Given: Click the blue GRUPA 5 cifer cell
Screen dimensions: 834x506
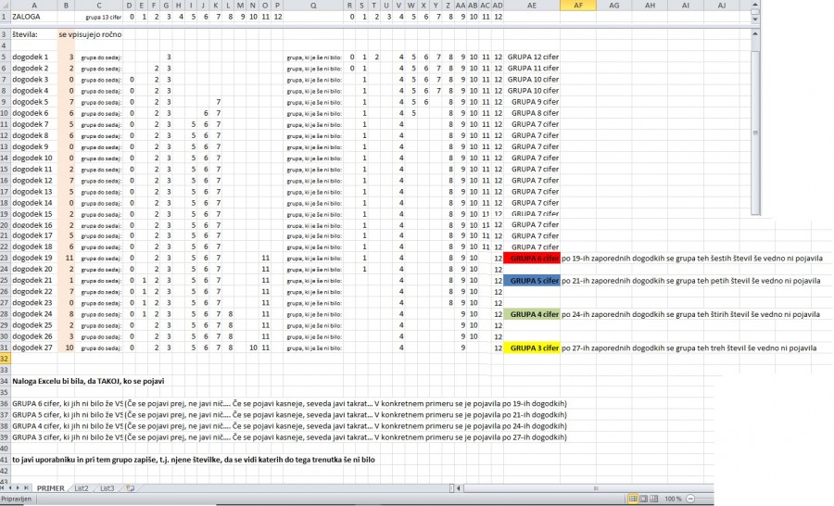Looking at the screenshot, I should point(532,280).
